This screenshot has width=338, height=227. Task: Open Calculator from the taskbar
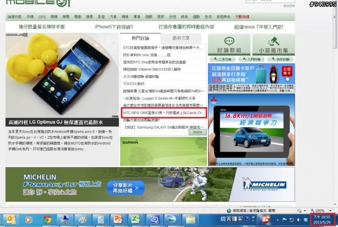100,220
